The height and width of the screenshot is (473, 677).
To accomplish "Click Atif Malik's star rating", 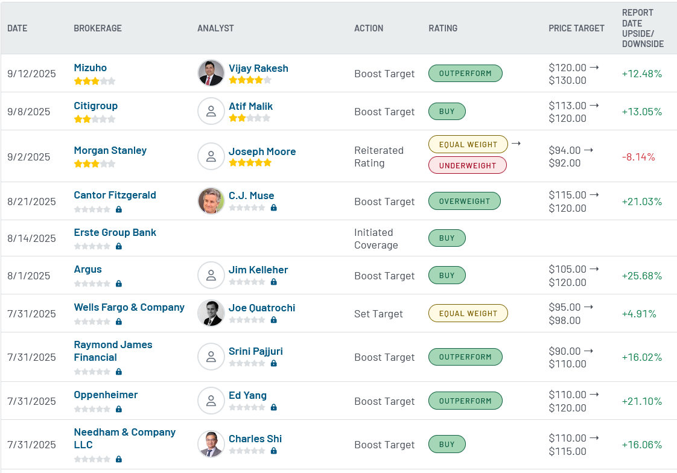I will click(x=250, y=118).
